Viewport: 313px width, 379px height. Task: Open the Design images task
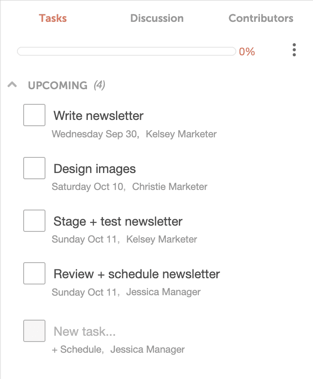tap(95, 169)
